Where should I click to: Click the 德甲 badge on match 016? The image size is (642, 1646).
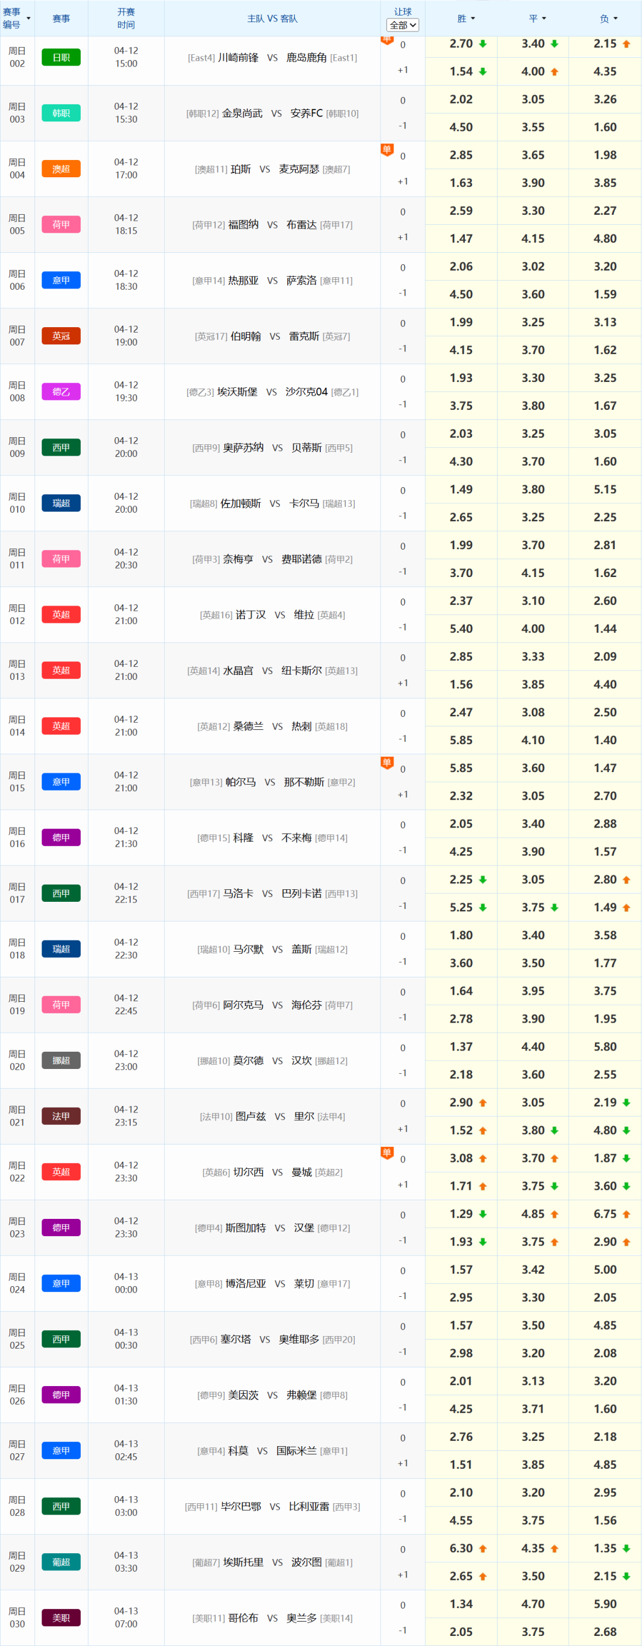[61, 837]
